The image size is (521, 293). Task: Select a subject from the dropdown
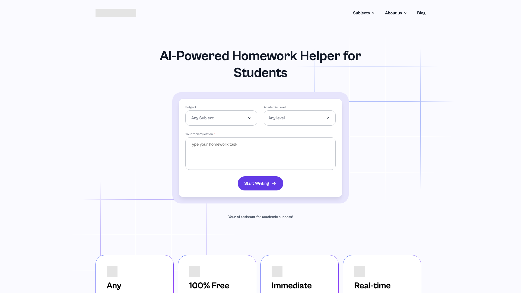coord(221,118)
